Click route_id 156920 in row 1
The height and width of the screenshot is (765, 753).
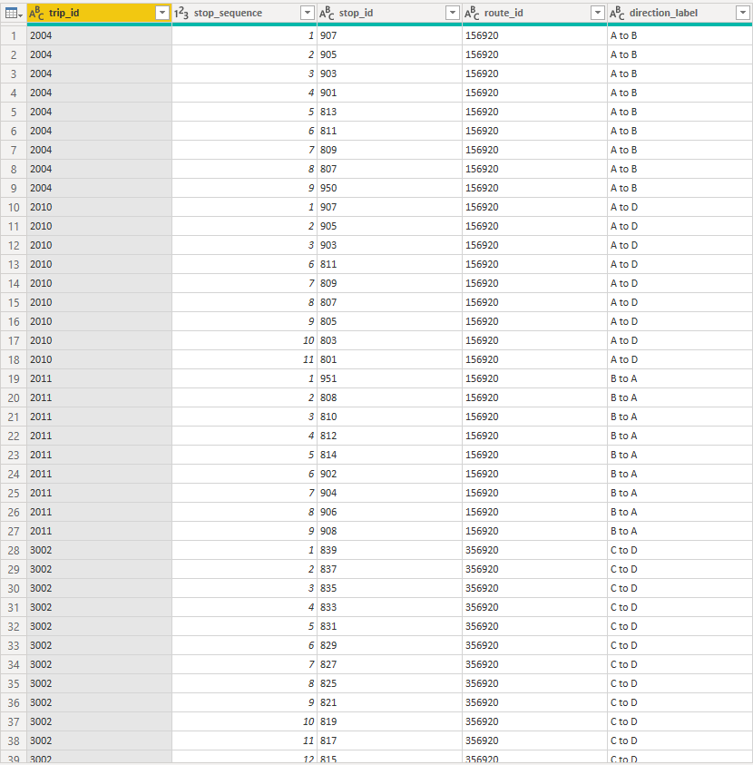point(534,35)
